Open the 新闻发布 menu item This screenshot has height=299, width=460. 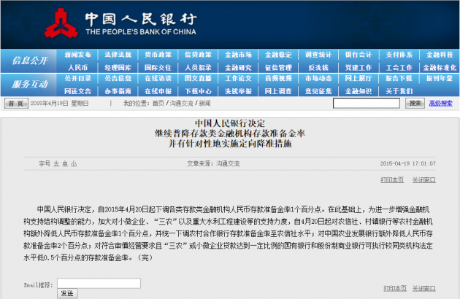tap(77, 55)
